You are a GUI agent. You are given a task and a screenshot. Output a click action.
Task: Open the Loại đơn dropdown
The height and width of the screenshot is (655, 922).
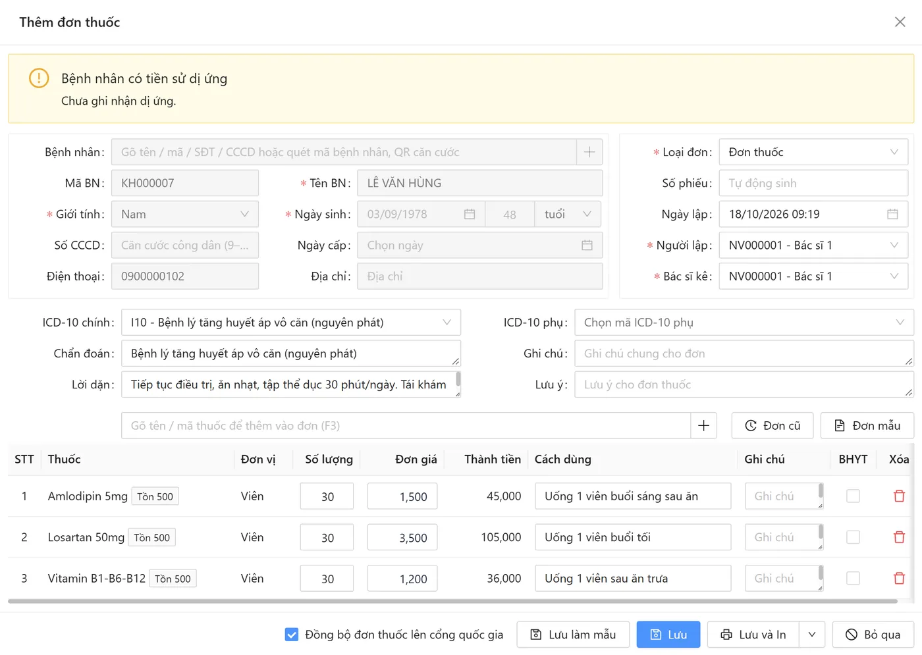coord(813,152)
